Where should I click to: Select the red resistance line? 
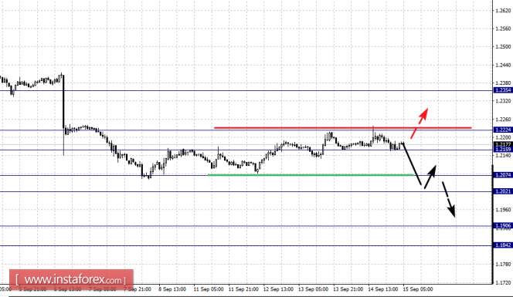point(342,128)
